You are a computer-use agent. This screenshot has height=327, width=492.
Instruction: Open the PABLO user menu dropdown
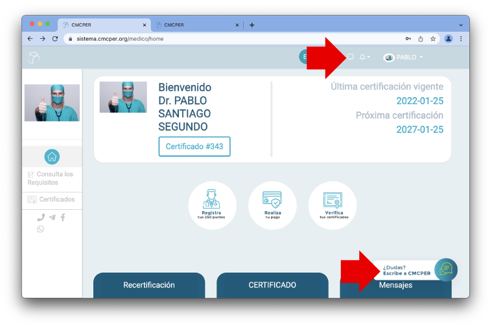click(x=403, y=57)
